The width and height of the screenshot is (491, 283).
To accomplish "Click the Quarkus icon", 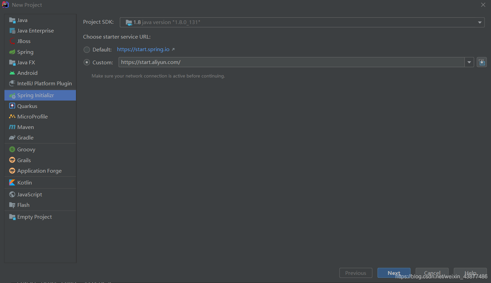I will (x=12, y=106).
